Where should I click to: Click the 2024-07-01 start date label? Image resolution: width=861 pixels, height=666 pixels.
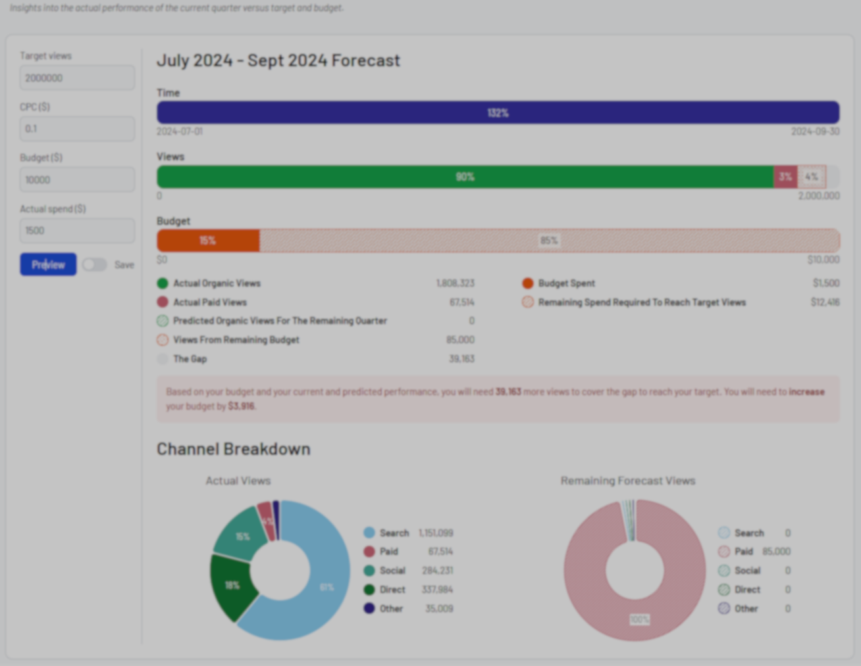point(180,131)
